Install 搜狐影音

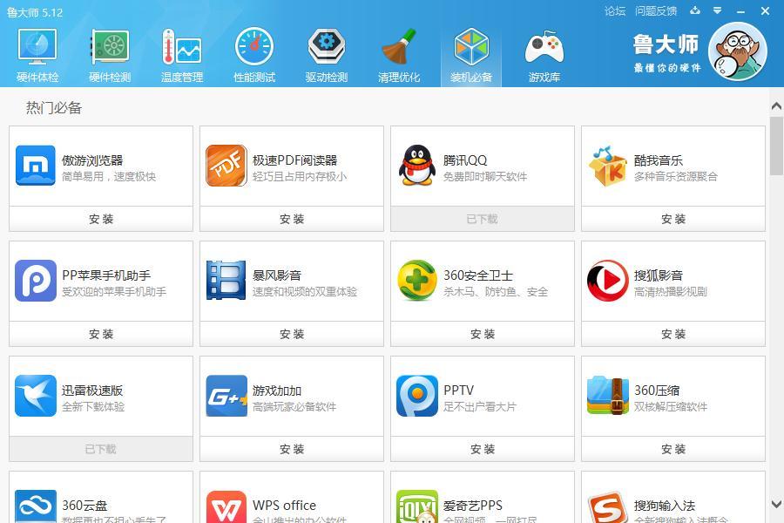point(673,334)
